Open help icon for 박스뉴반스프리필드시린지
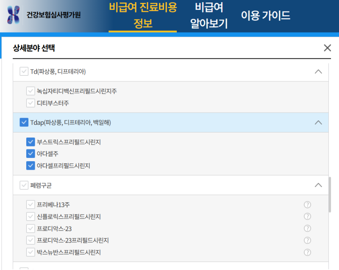 coord(307,252)
